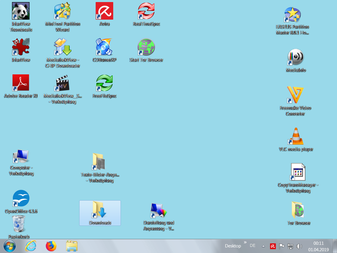Open the volume speaker tray icon

tap(299, 246)
